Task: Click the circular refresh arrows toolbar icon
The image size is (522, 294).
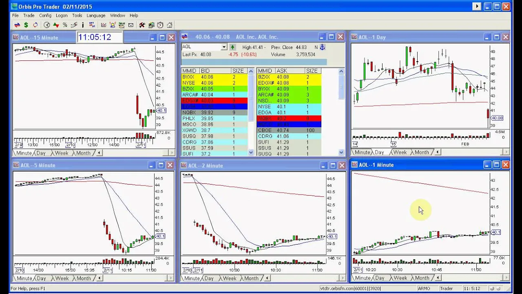Action: (x=35, y=25)
